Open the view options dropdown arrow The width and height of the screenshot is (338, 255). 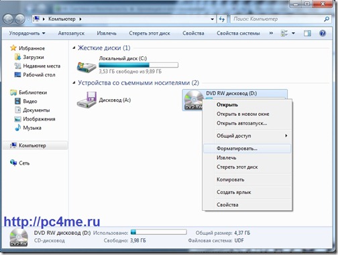(293, 33)
